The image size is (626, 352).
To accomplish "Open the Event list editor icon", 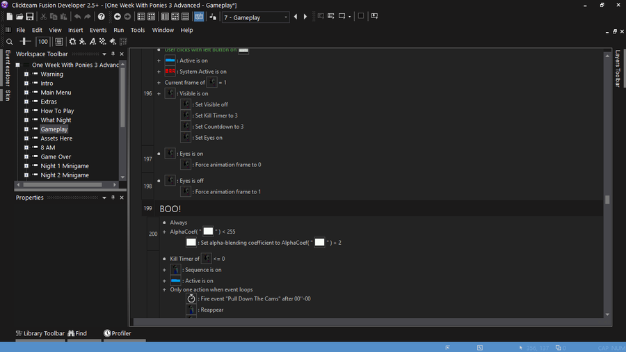I will [x=185, y=17].
